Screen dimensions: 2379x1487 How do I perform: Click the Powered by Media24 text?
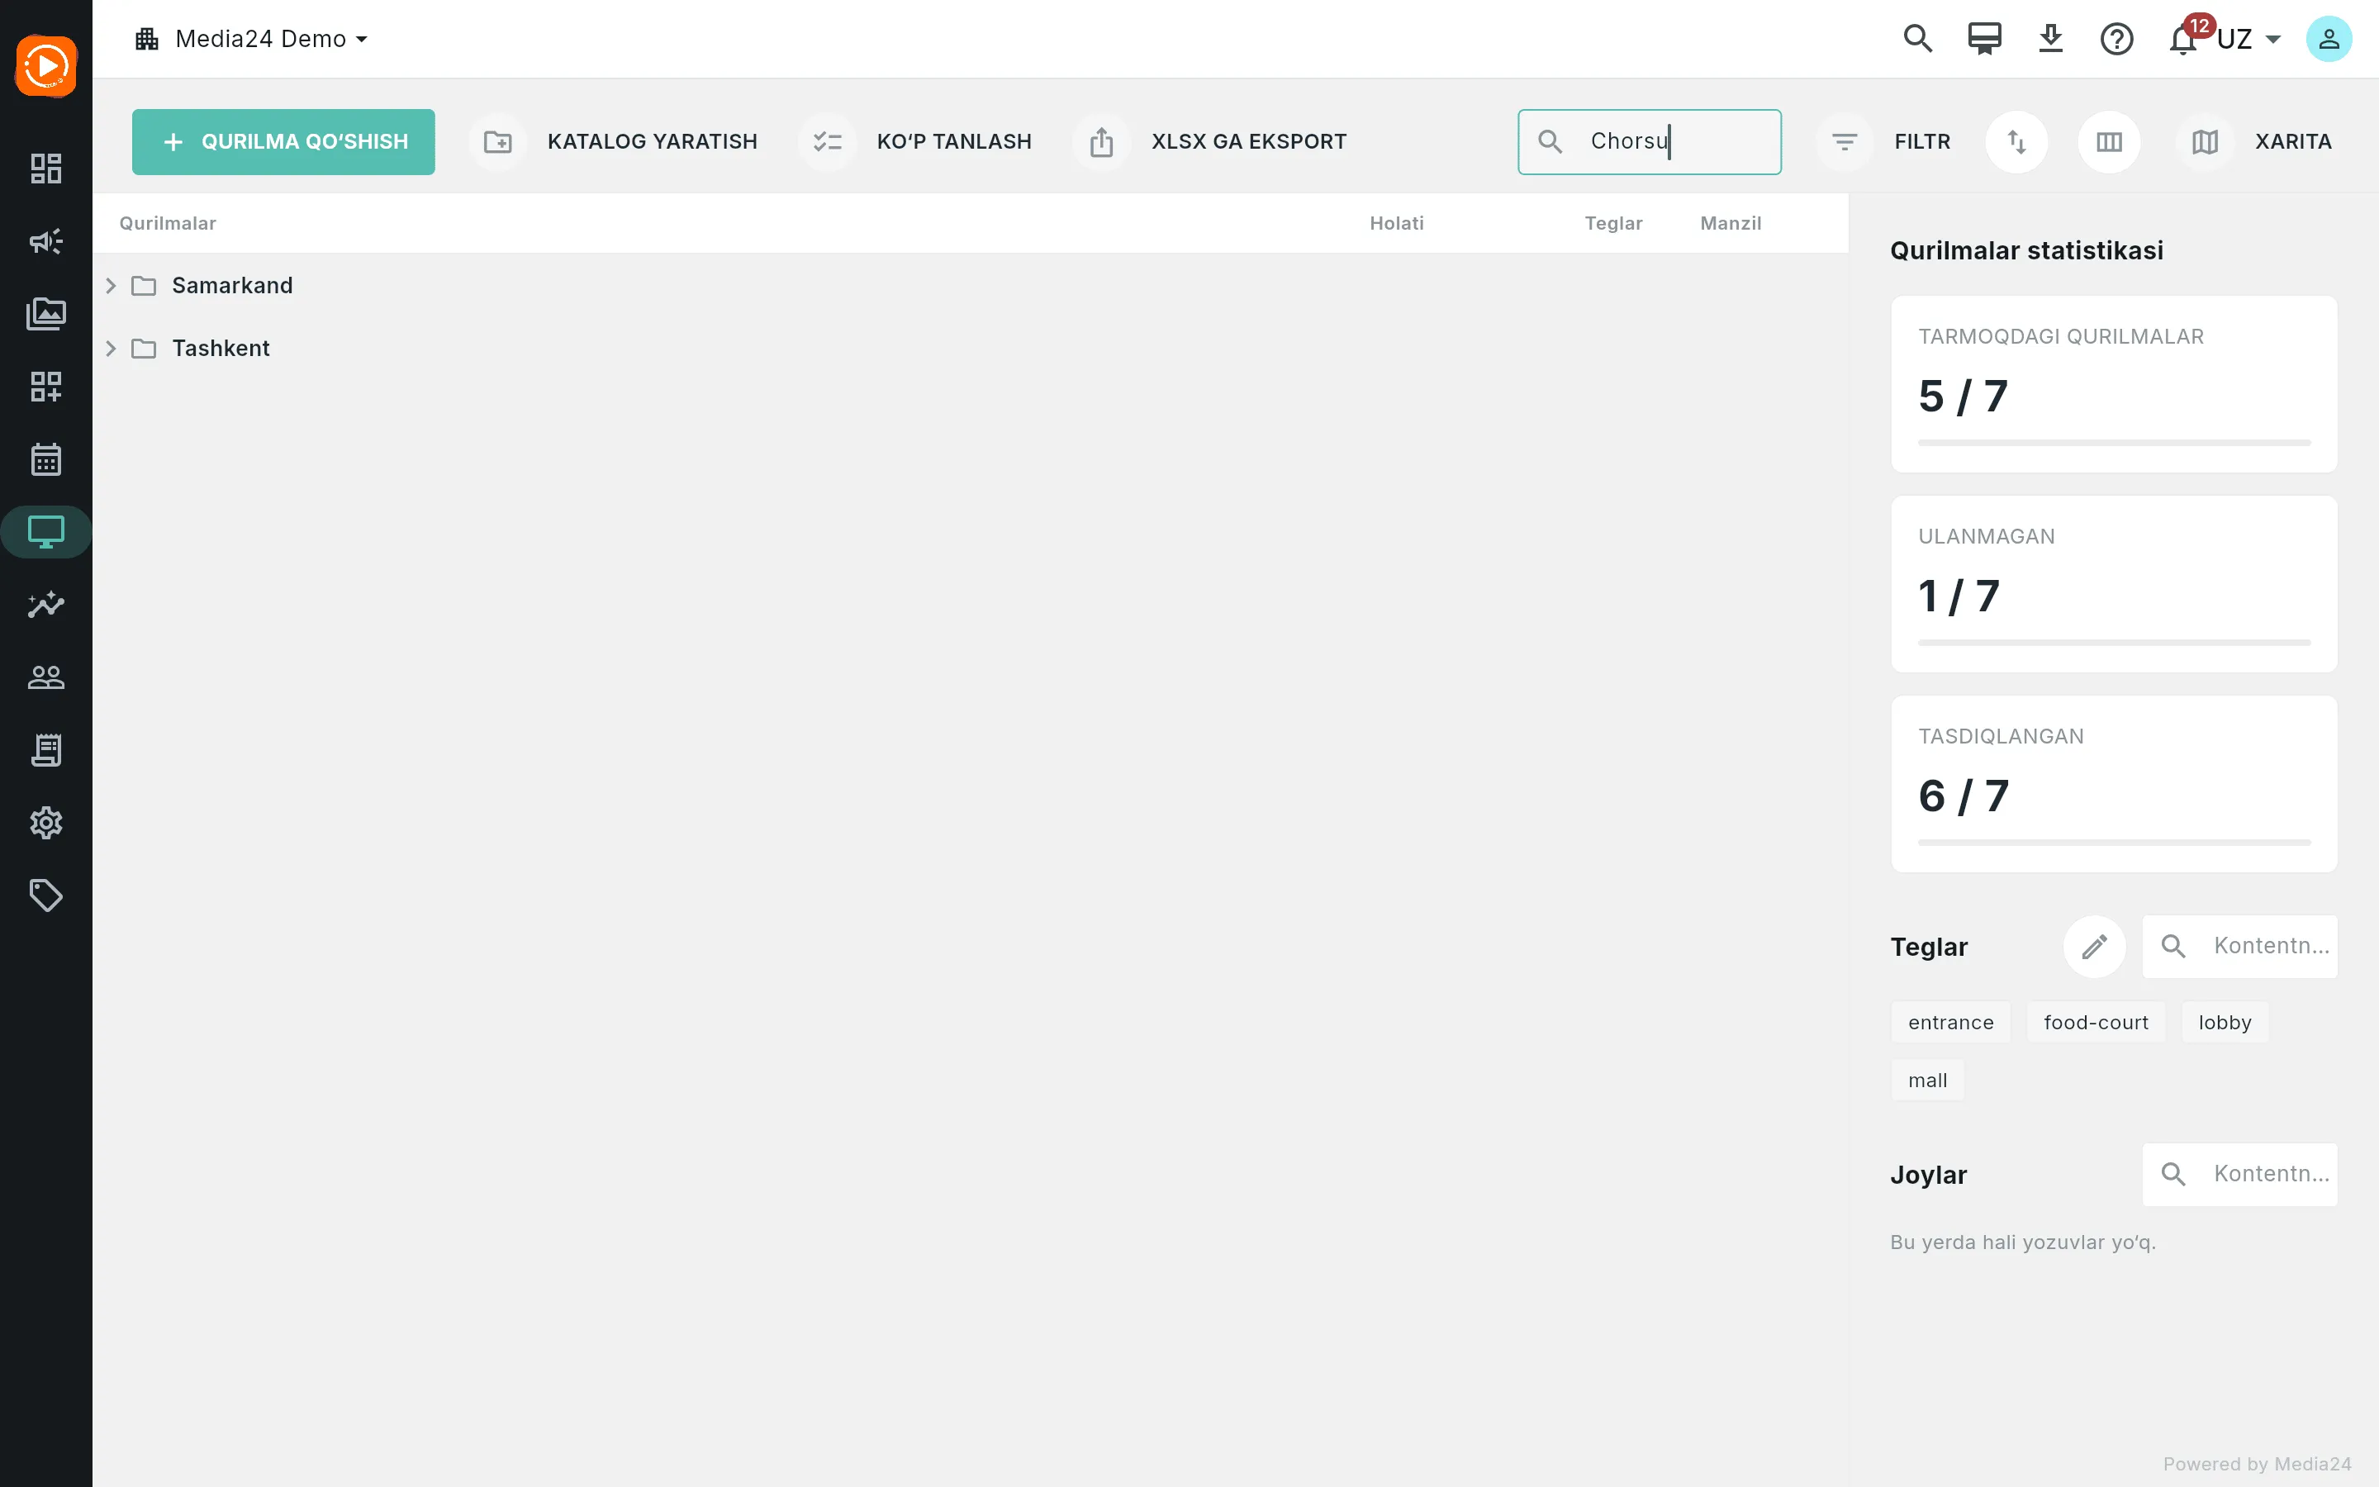pos(2257,1465)
